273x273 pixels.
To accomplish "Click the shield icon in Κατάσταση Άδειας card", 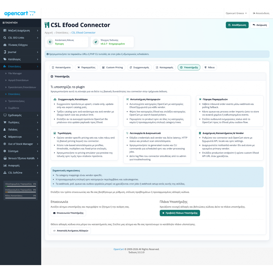I will [50, 42].
